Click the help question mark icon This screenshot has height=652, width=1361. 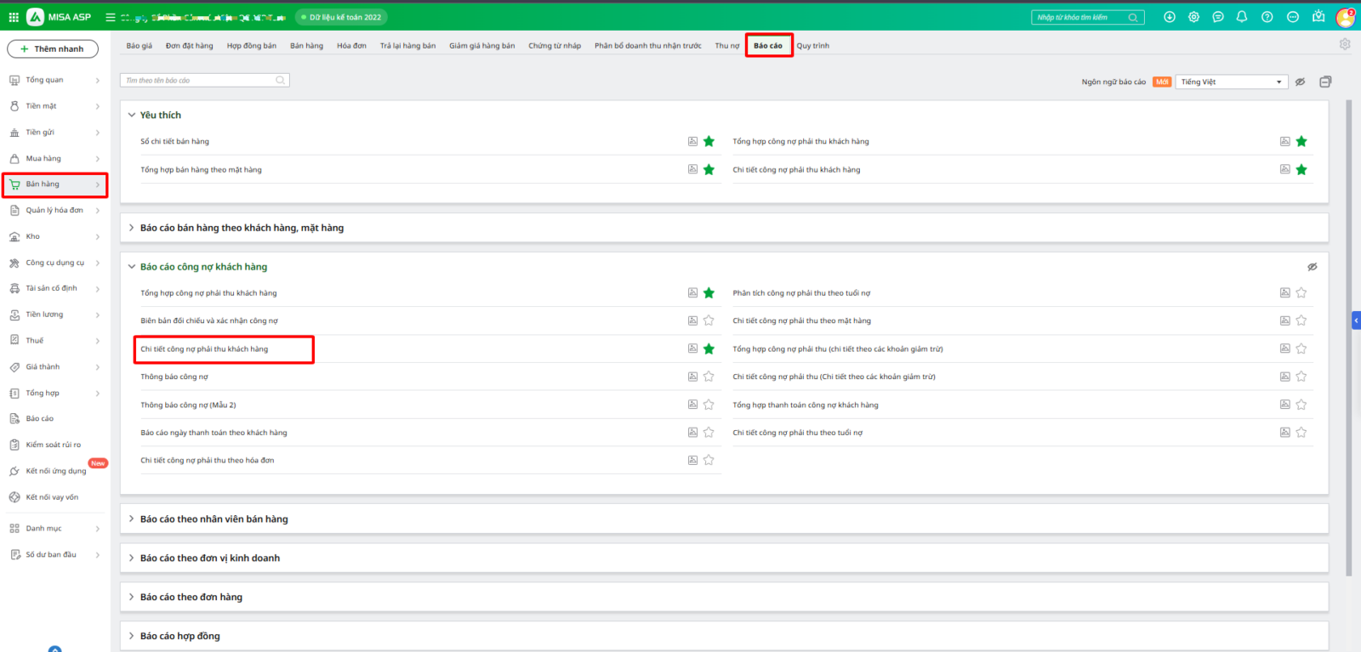1267,17
